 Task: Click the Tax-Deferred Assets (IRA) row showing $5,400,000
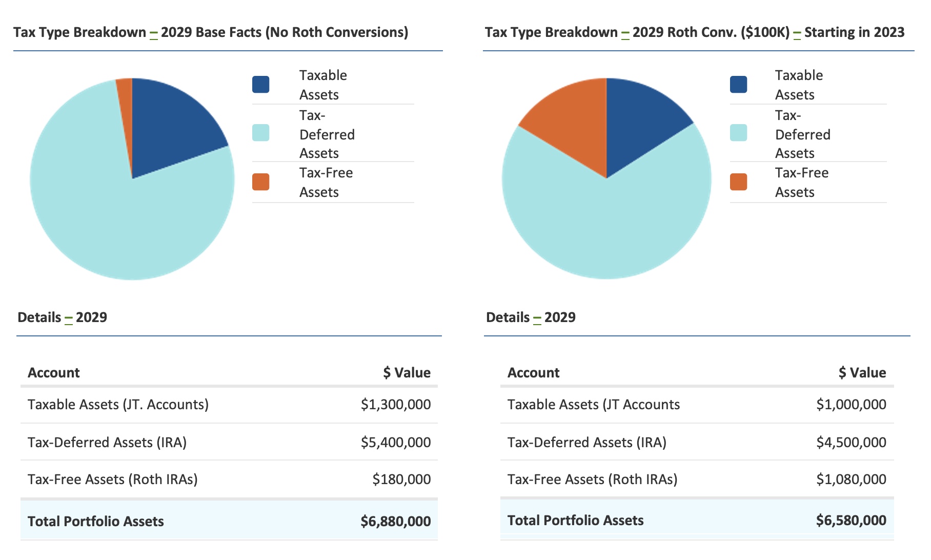tap(107, 442)
